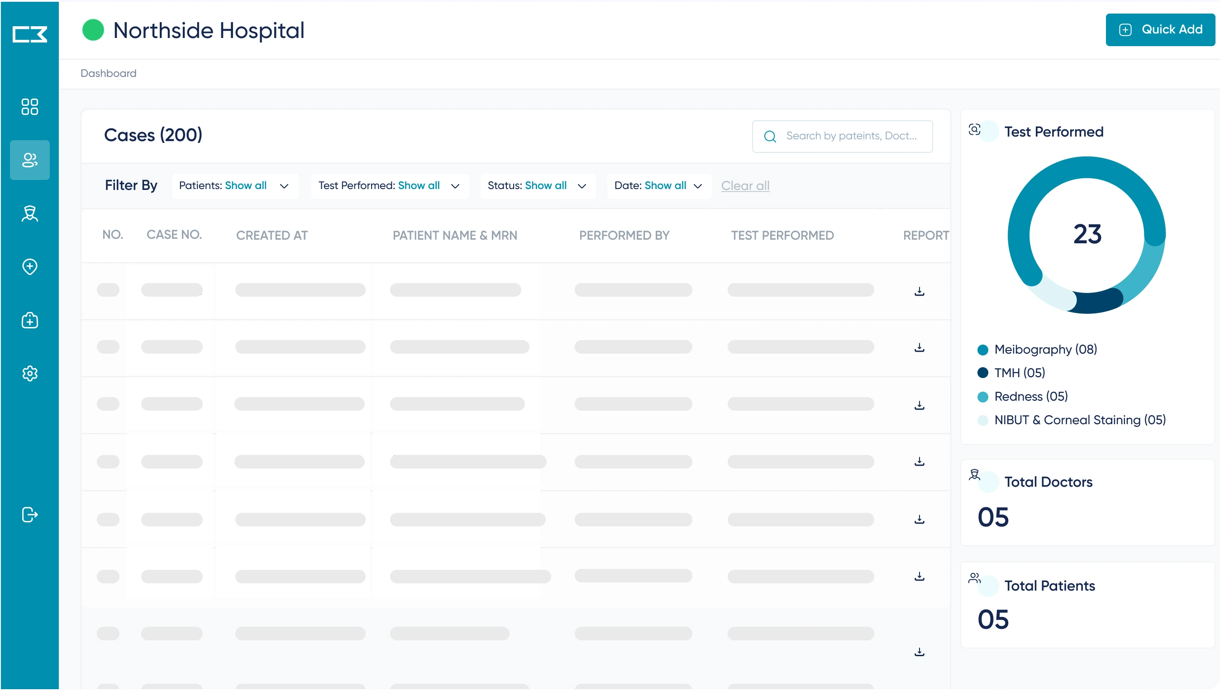Click the search magnifier icon
The image size is (1220, 691).
pyautogui.click(x=770, y=137)
